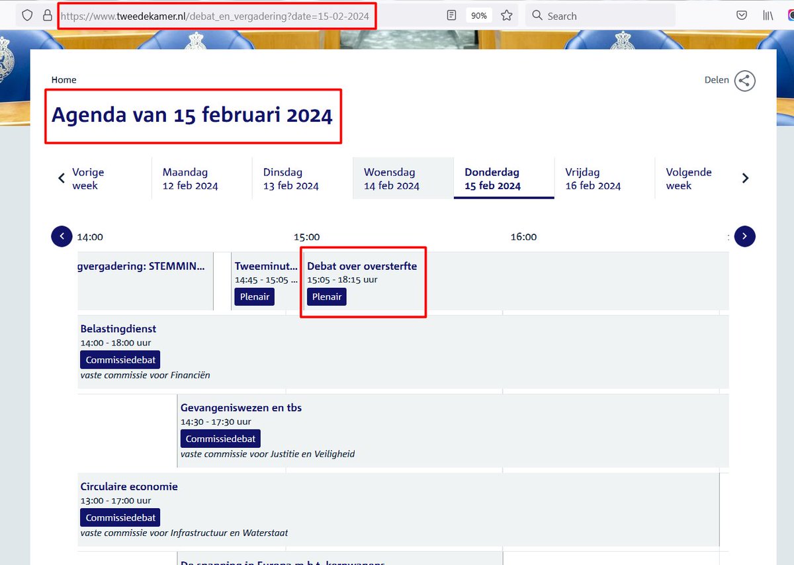The height and width of the screenshot is (565, 794).
Task: Click the 14:00 timeline hour label
Action: [x=90, y=237]
